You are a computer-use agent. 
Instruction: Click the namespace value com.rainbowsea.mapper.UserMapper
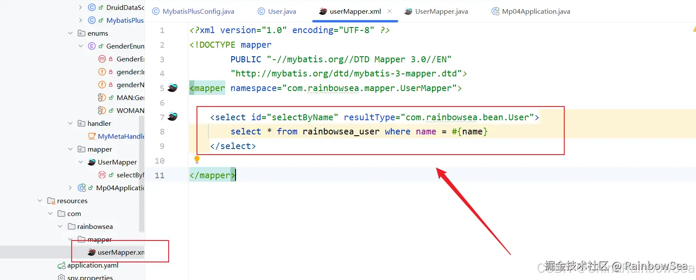click(369, 88)
